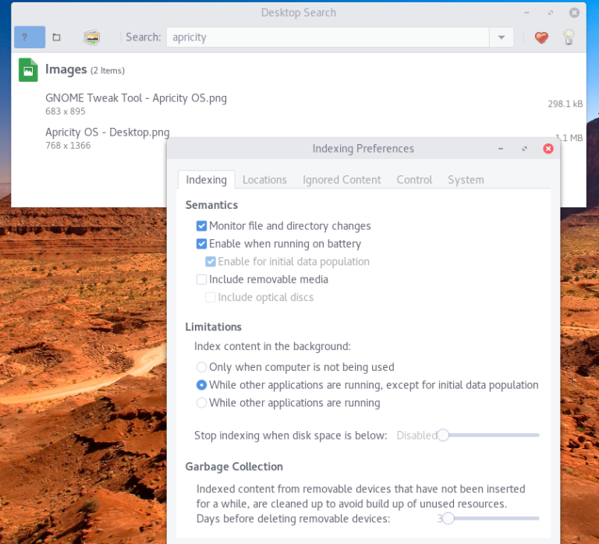The height and width of the screenshot is (544, 599).
Task: Select the images category icon in toolbar
Action: click(x=92, y=37)
